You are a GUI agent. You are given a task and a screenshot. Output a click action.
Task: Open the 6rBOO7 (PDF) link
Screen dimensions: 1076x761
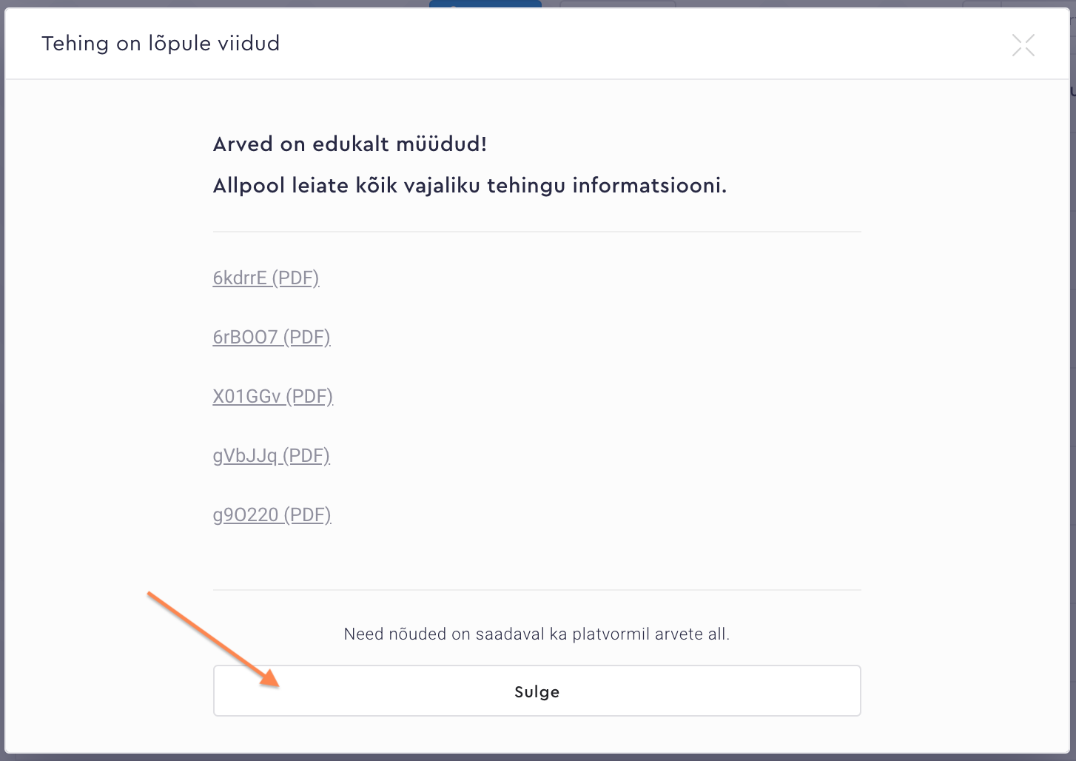pyautogui.click(x=271, y=338)
